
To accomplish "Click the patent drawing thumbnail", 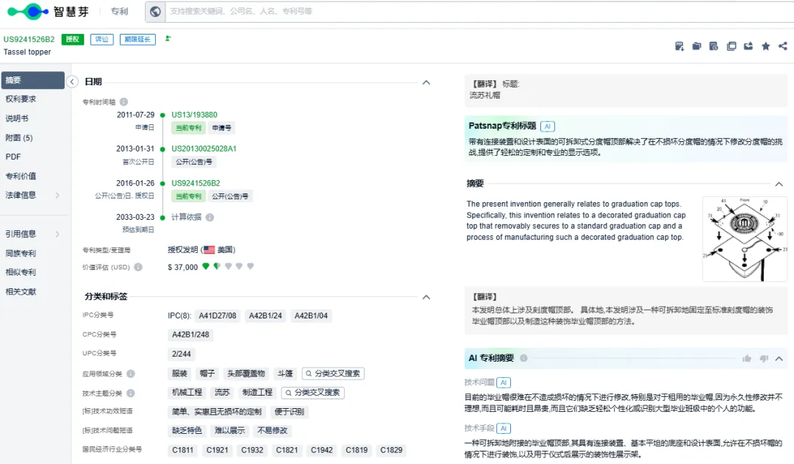I will point(744,239).
